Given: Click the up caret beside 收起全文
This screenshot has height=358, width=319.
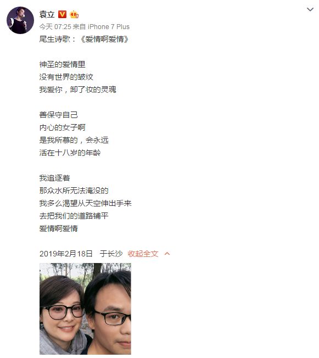Looking at the screenshot, I should pyautogui.click(x=167, y=254).
